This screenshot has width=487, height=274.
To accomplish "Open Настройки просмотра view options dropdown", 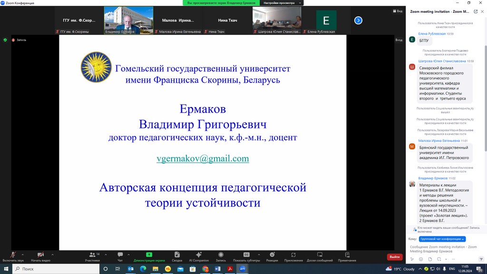I will pos(281,3).
